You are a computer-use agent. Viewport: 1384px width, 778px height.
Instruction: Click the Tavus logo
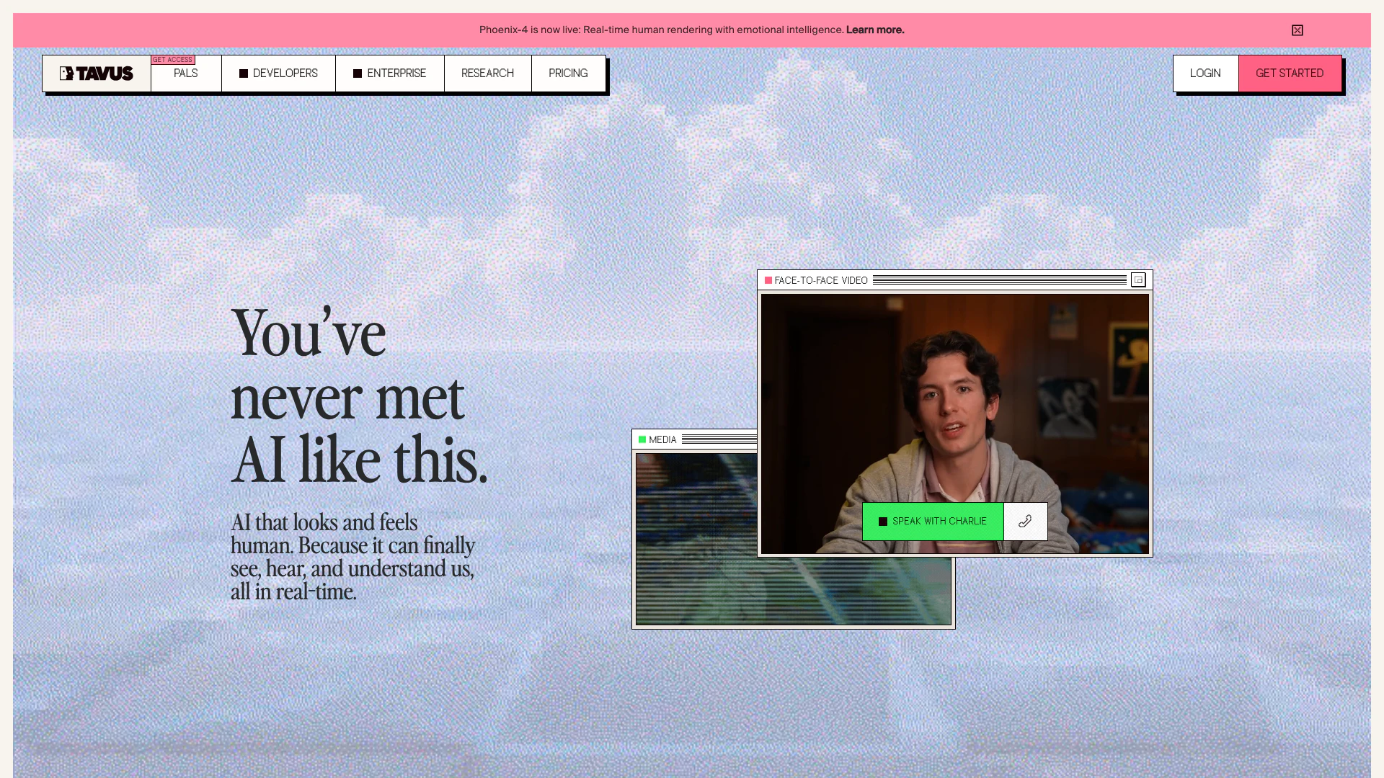pos(96,73)
